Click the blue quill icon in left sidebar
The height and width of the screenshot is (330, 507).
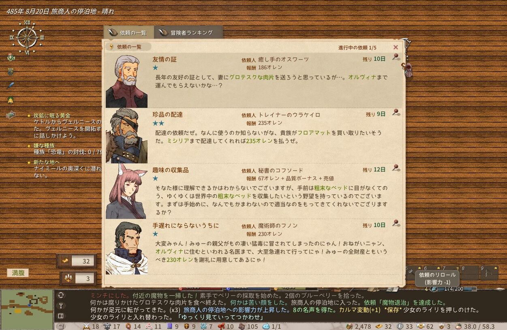click(11, 86)
